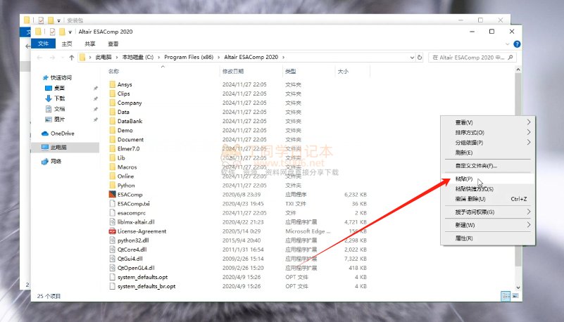564x322 pixels.
Task: Click the refresh icon beside address bar
Action: click(x=420, y=57)
